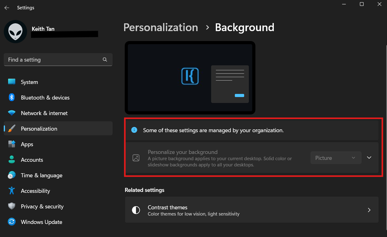The image size is (387, 237).
Task: Open the Windows Update icon
Action: [x=12, y=222]
